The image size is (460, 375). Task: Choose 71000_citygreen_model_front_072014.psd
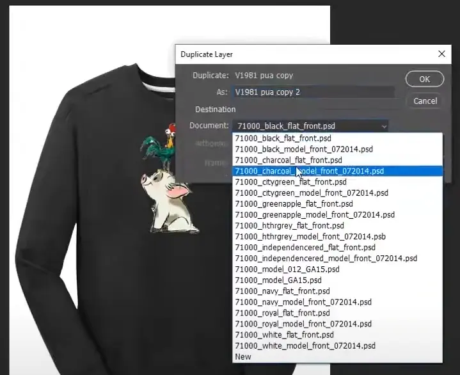[337, 193]
